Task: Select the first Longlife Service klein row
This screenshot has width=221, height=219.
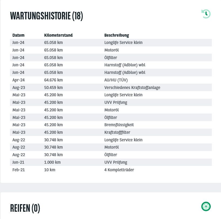Action: pos(111,43)
